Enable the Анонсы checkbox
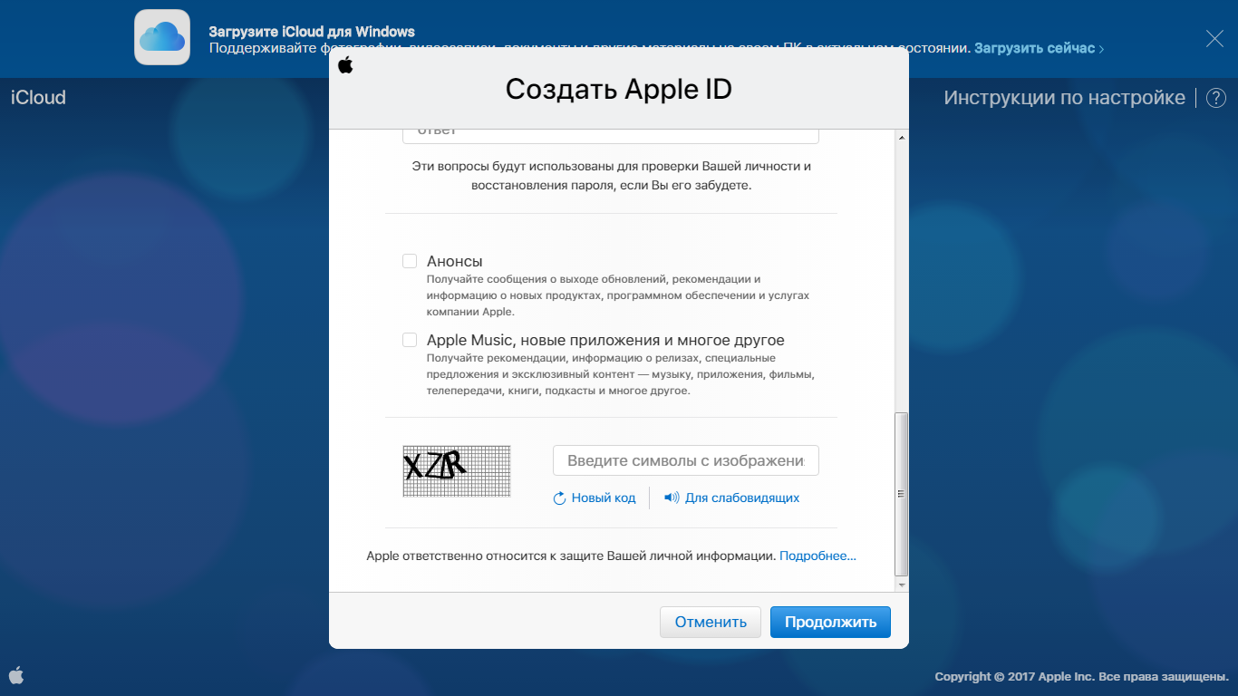 coord(410,261)
